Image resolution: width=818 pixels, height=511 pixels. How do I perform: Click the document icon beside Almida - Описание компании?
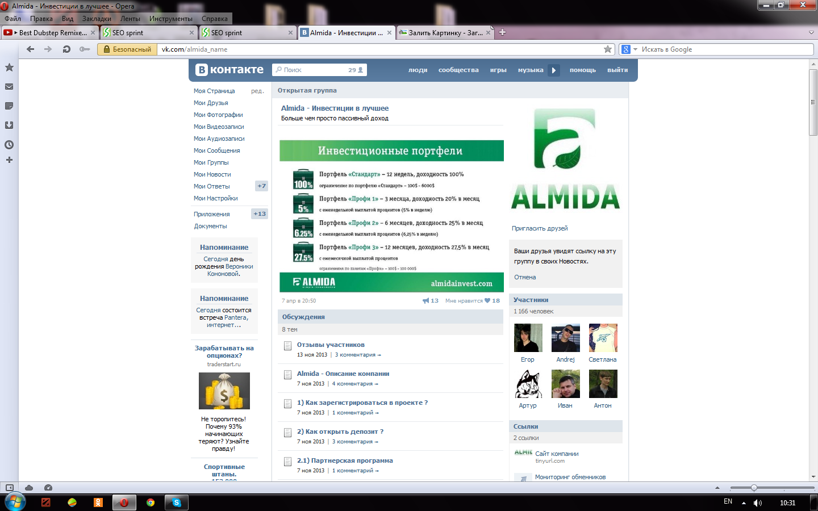288,375
